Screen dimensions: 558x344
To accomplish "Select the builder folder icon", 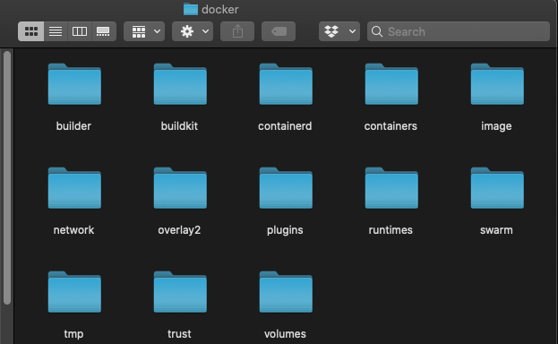I will click(74, 84).
